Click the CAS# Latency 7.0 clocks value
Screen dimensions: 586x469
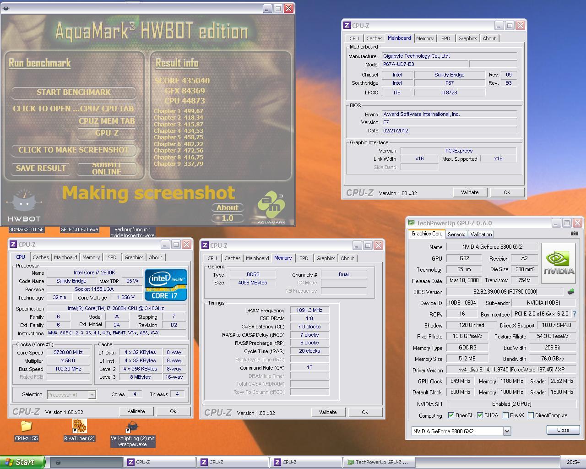click(309, 327)
